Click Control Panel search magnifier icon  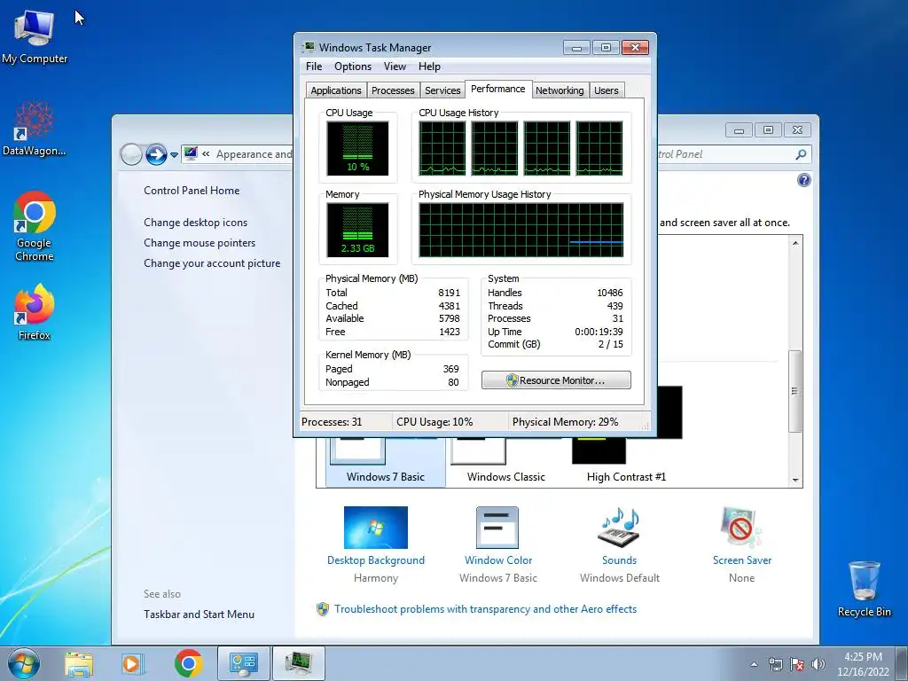pyautogui.click(x=801, y=154)
